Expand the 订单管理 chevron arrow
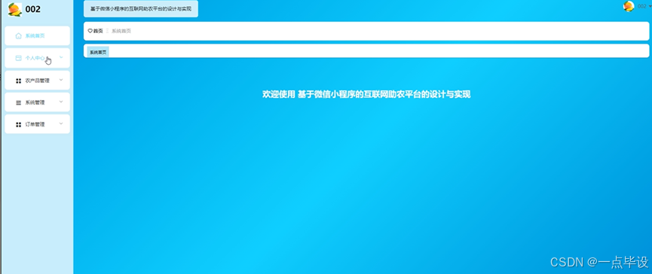The image size is (652, 274). tap(61, 123)
